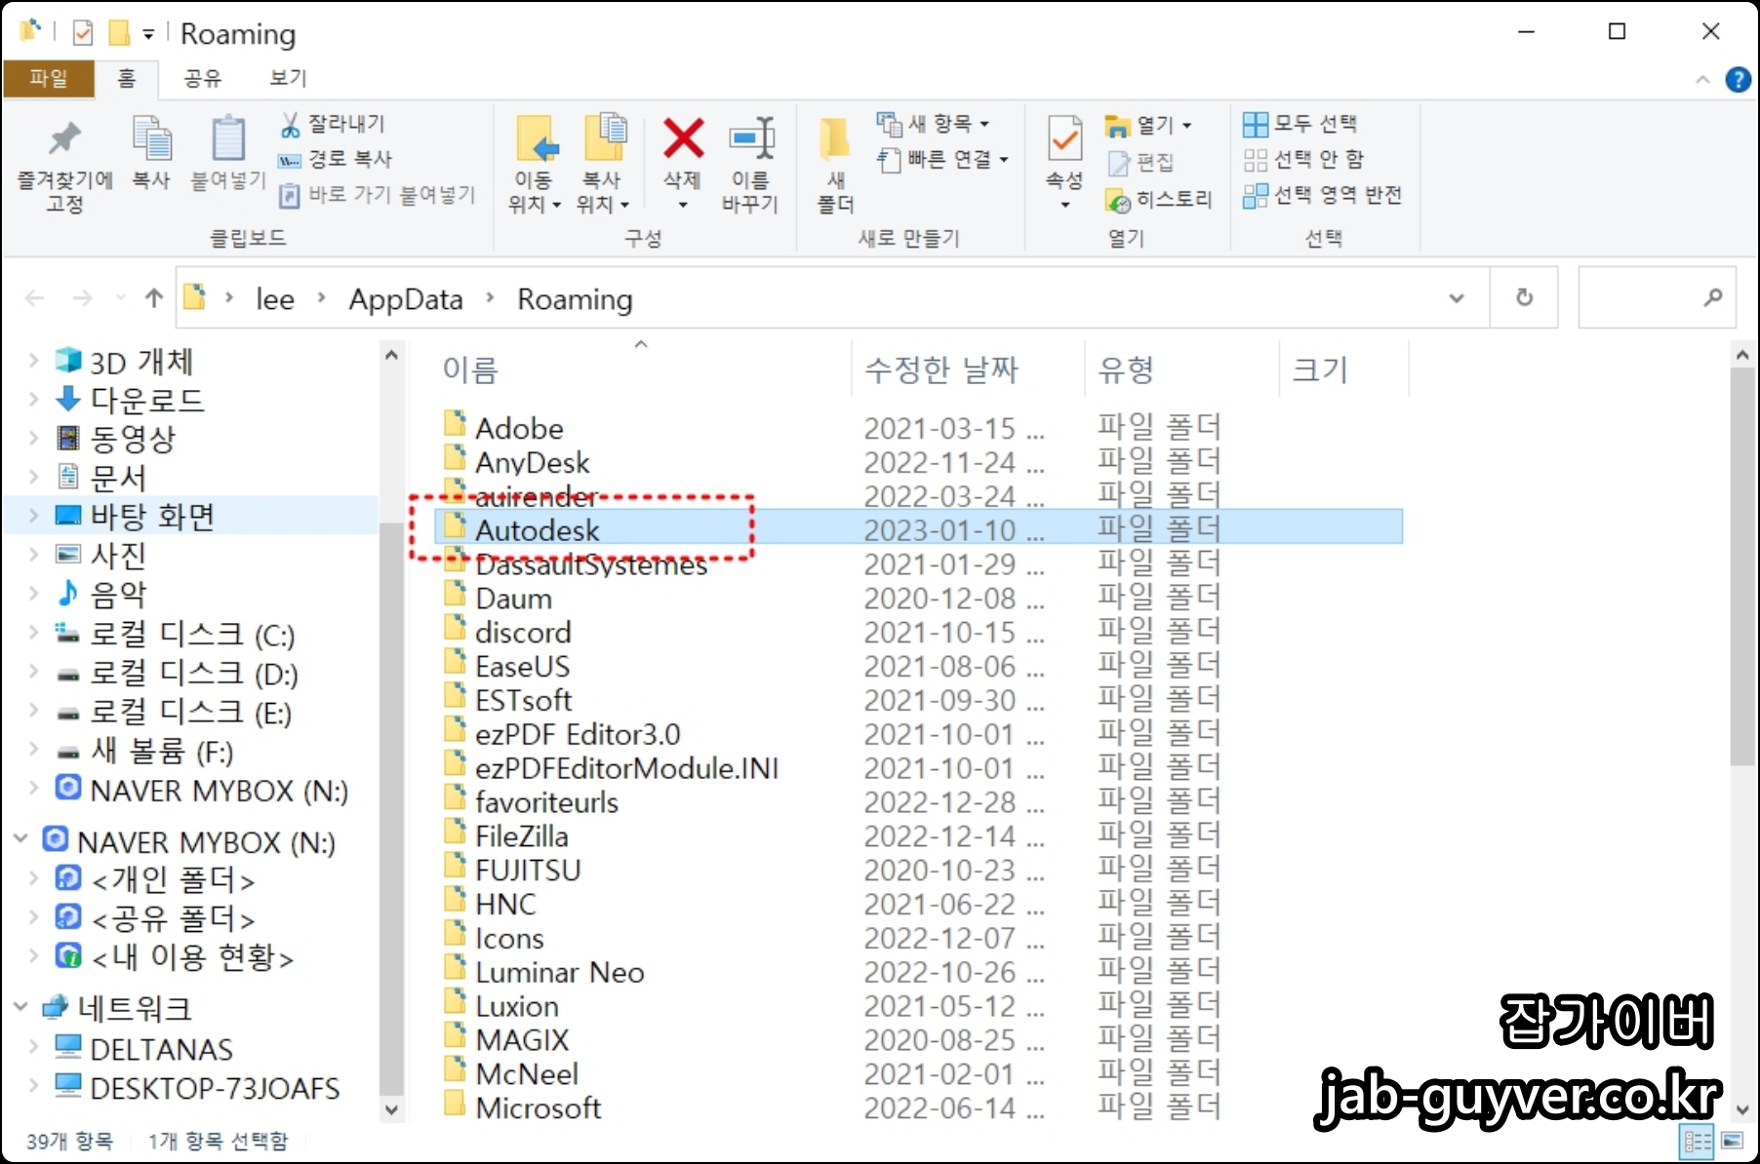The image size is (1760, 1164).
Task: Select the FileZilla folder
Action: 522,835
